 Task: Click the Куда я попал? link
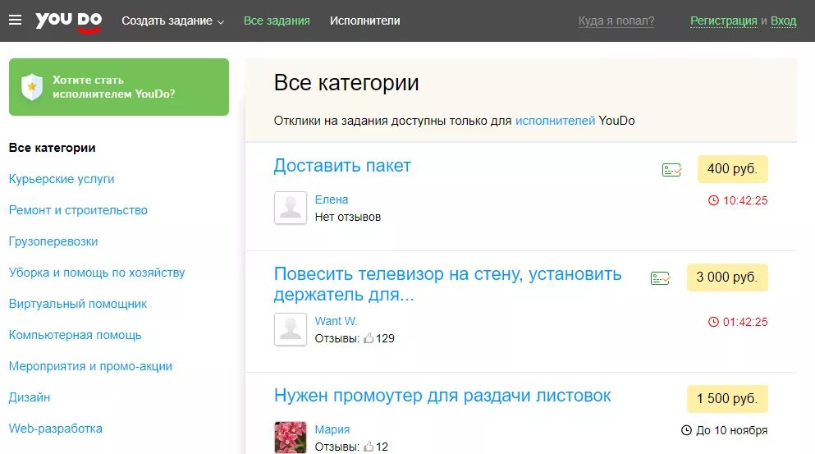[x=616, y=21]
